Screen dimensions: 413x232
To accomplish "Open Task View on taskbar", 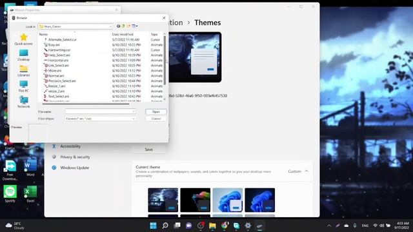I will (x=177, y=226).
